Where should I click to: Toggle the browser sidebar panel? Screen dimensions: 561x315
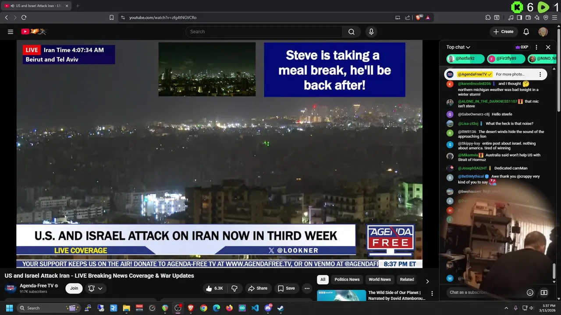pyautogui.click(x=519, y=17)
